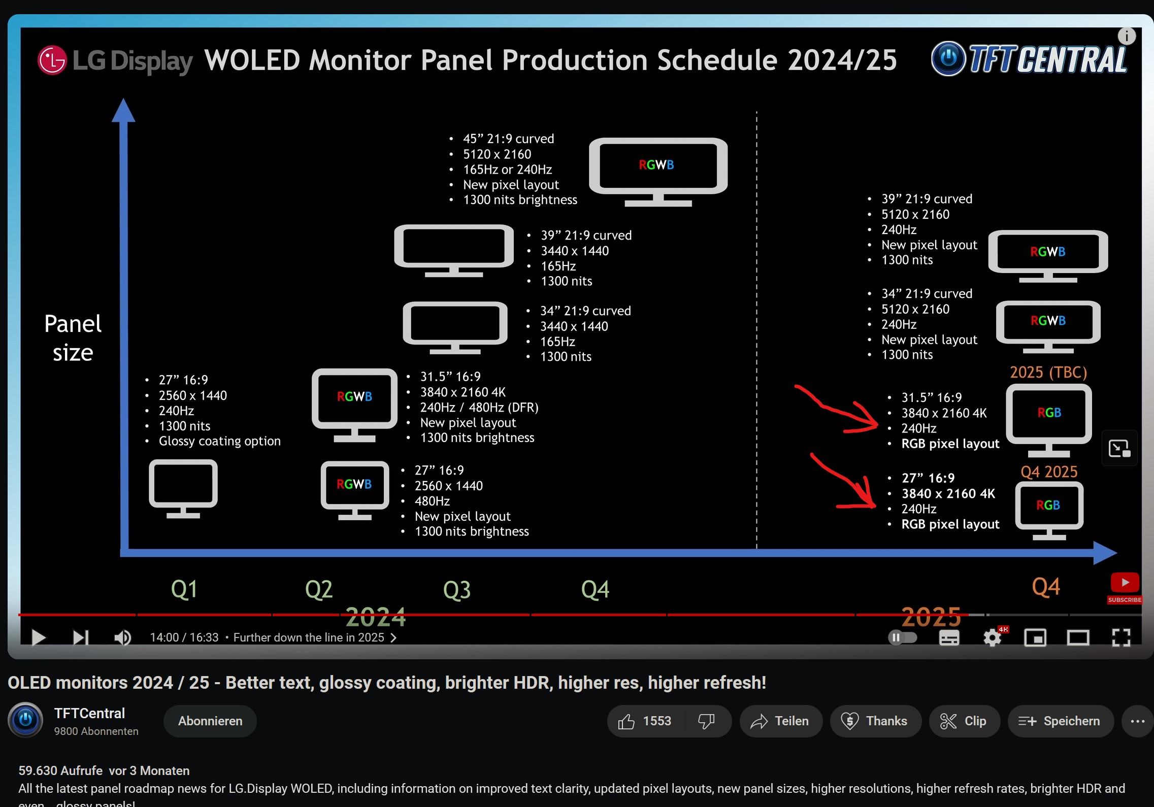Switch to theater mode

coord(1078,637)
